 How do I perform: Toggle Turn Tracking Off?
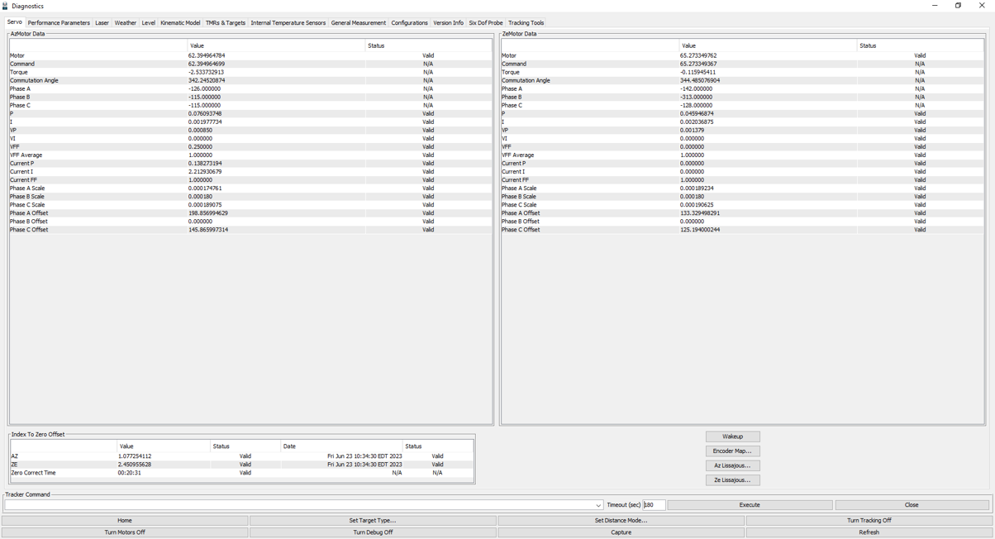coord(869,521)
